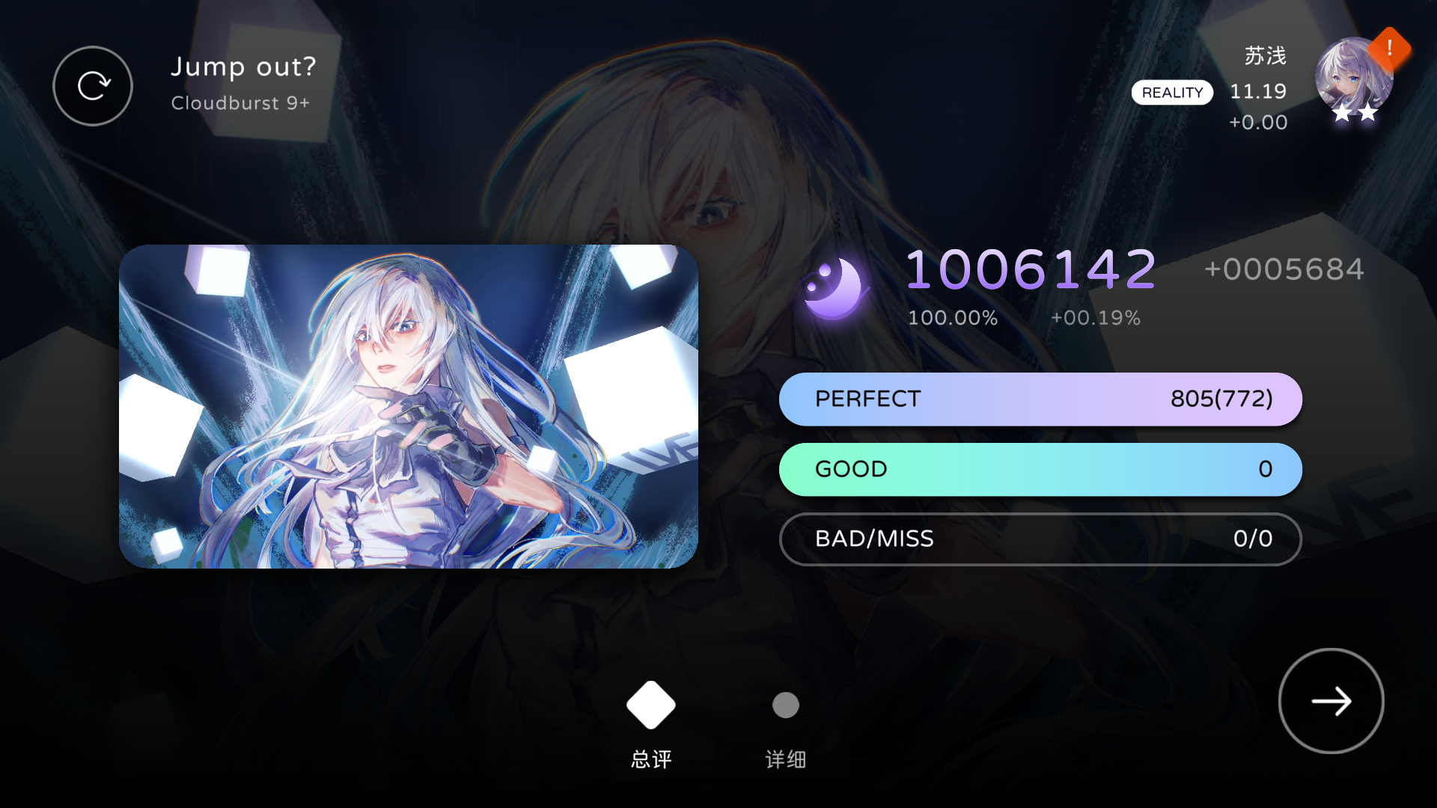Switch to the 详细 details tab

click(x=786, y=759)
